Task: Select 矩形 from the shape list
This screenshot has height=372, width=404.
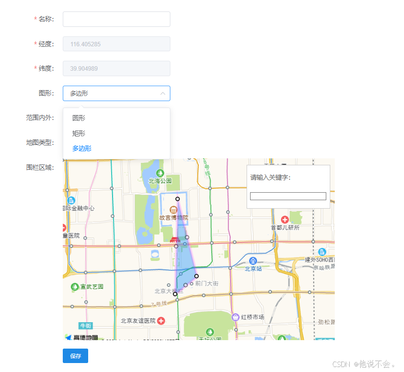Action: pos(79,133)
